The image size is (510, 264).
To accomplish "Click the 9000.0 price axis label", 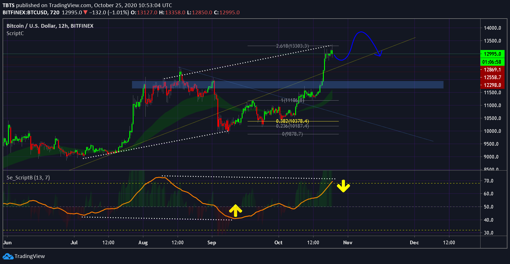I will 491,157.
